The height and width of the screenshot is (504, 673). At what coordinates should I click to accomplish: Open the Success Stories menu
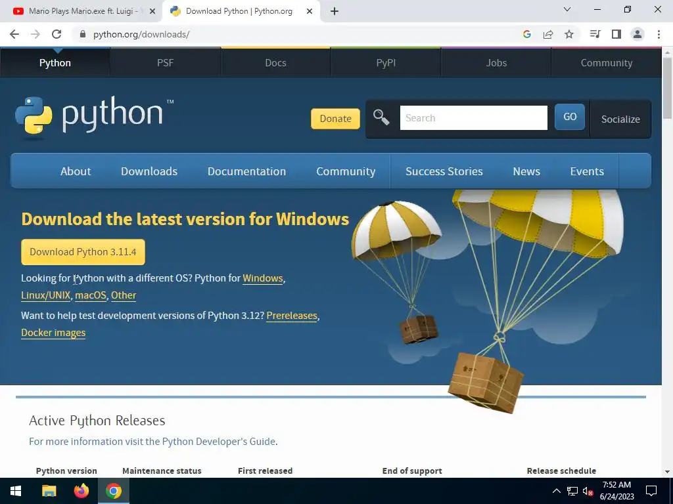[444, 171]
